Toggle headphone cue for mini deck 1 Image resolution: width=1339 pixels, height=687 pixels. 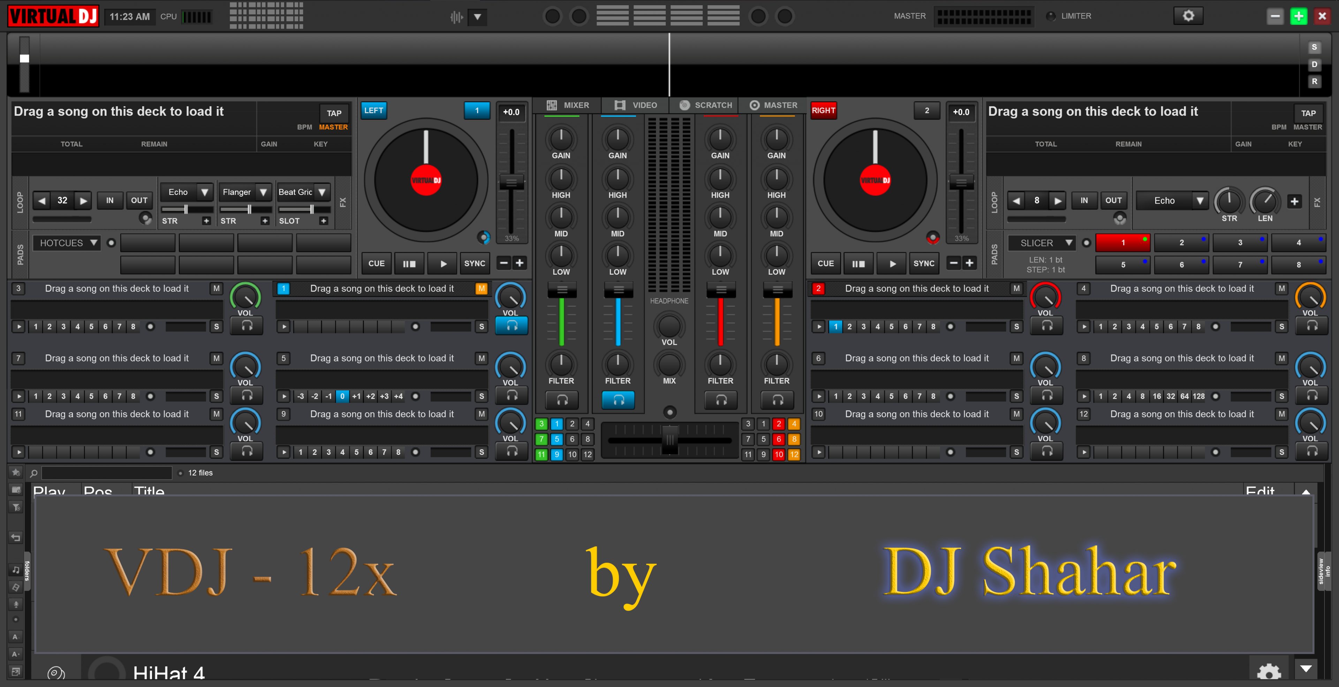click(512, 325)
